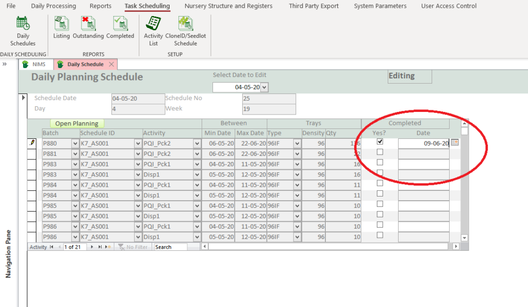Expand the Select Date to Edit dropdown
The height and width of the screenshot is (307, 528).
tap(265, 88)
